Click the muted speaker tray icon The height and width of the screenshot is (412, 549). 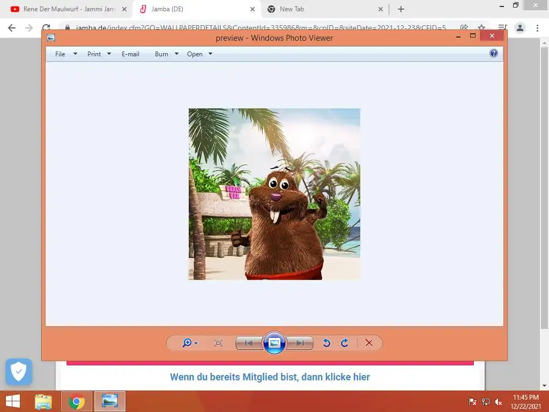pyautogui.click(x=498, y=402)
